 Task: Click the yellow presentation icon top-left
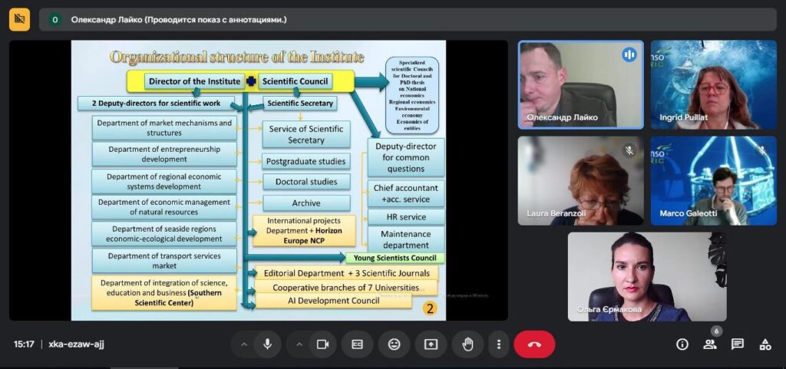pos(19,19)
